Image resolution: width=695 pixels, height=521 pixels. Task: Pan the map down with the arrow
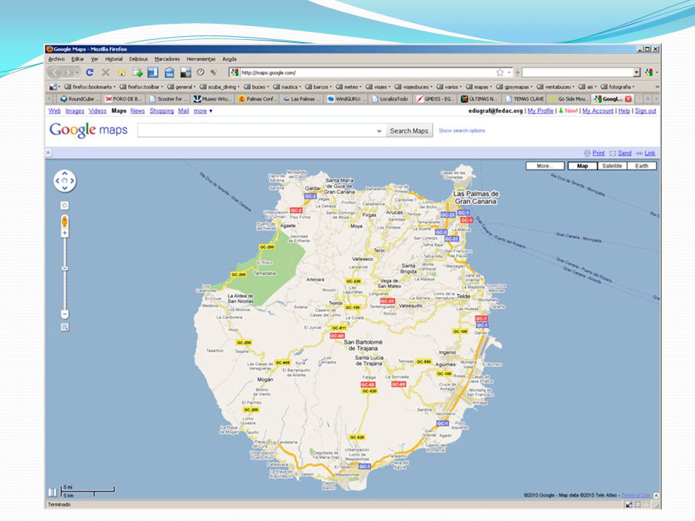pos(64,188)
